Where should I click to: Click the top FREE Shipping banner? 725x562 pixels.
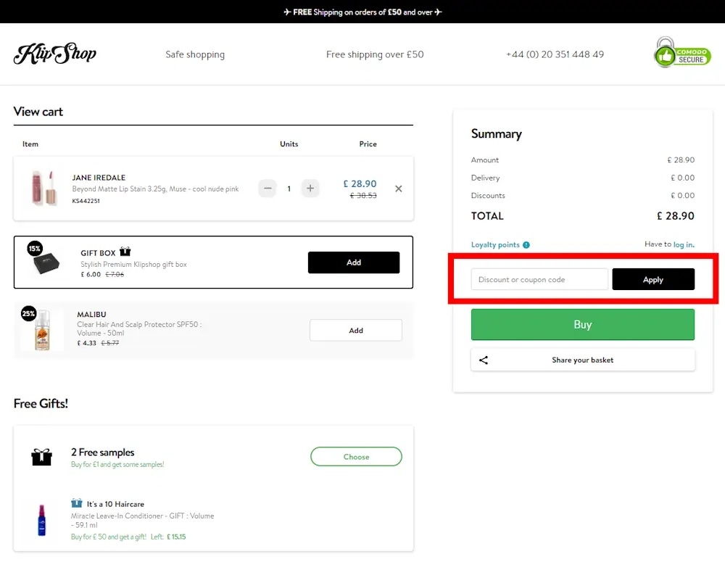pos(362,12)
